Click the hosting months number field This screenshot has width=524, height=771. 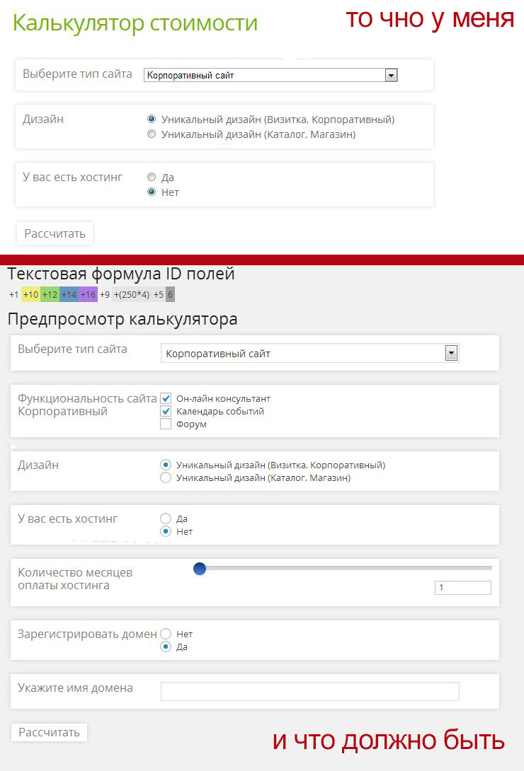tap(463, 588)
